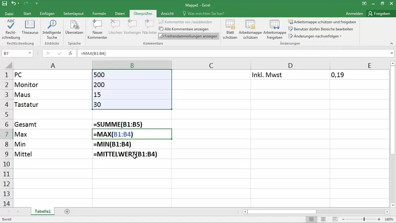Switch to Normal view icon
The width and height of the screenshot is (396, 223).
pyautogui.click(x=311, y=219)
